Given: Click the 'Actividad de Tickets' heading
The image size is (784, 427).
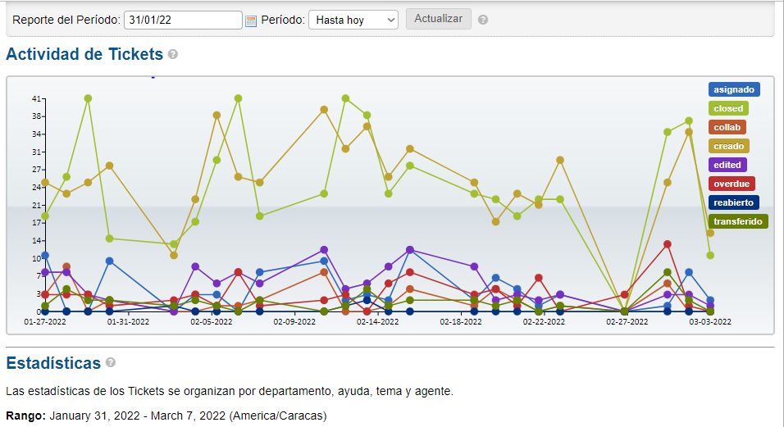Looking at the screenshot, I should coord(84,54).
